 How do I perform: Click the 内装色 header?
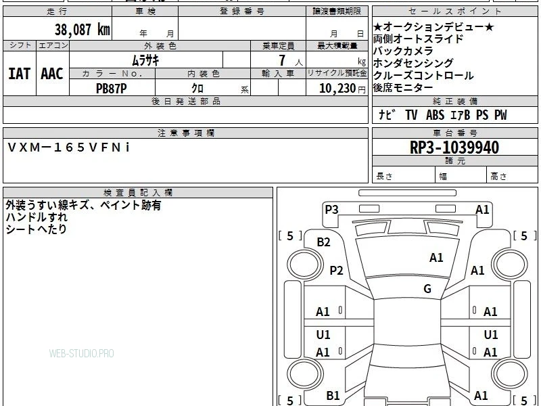click(204, 74)
